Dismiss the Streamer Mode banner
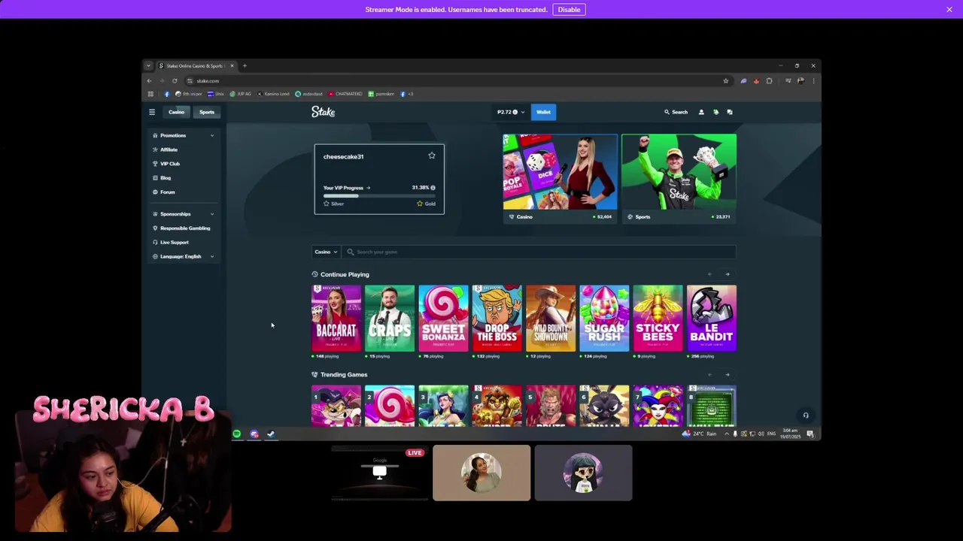 point(949,9)
